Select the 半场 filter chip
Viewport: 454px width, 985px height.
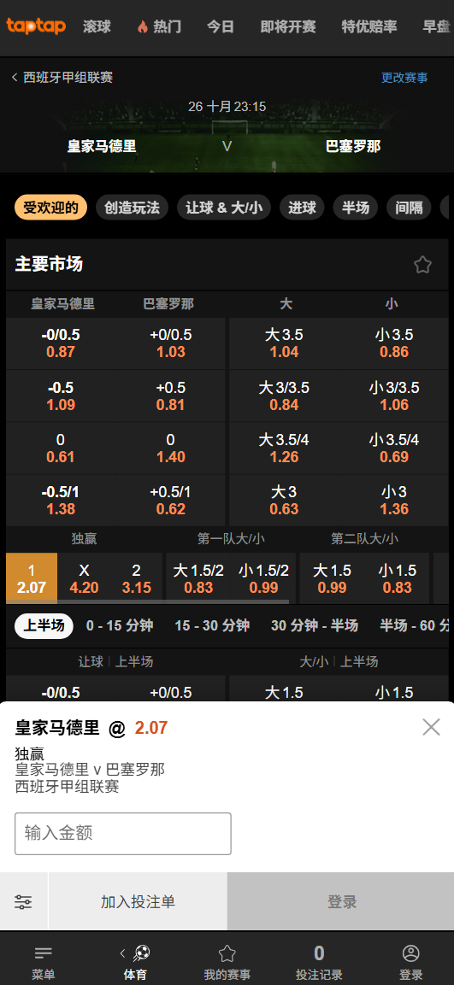356,208
